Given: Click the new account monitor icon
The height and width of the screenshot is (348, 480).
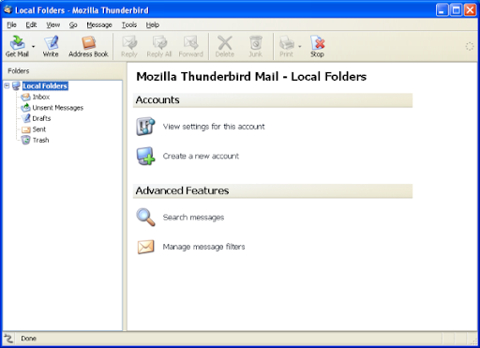Looking at the screenshot, I should 145,156.
